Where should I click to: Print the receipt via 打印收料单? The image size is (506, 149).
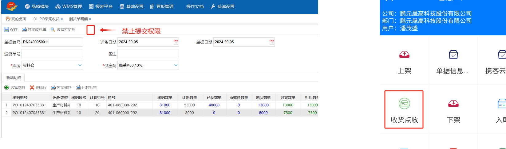pos(34,30)
